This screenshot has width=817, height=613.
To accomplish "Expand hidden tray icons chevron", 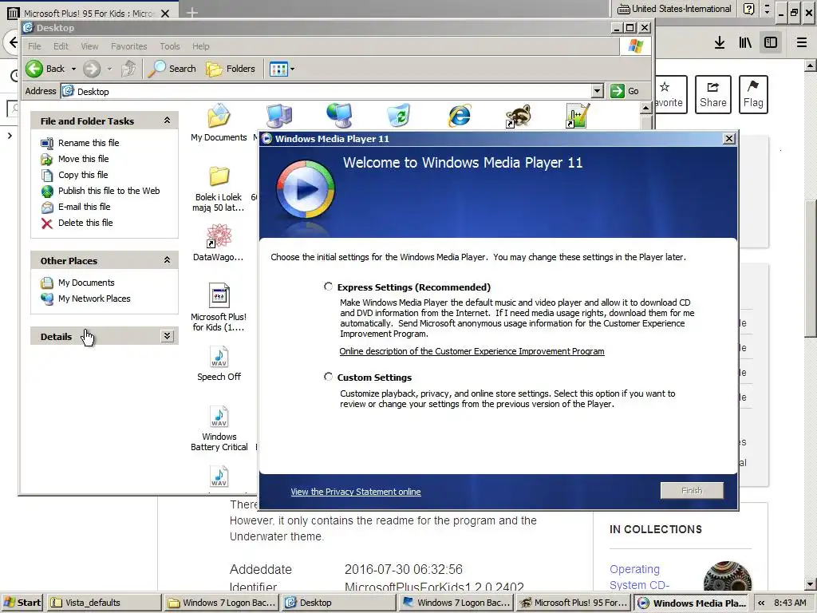I will 761,603.
